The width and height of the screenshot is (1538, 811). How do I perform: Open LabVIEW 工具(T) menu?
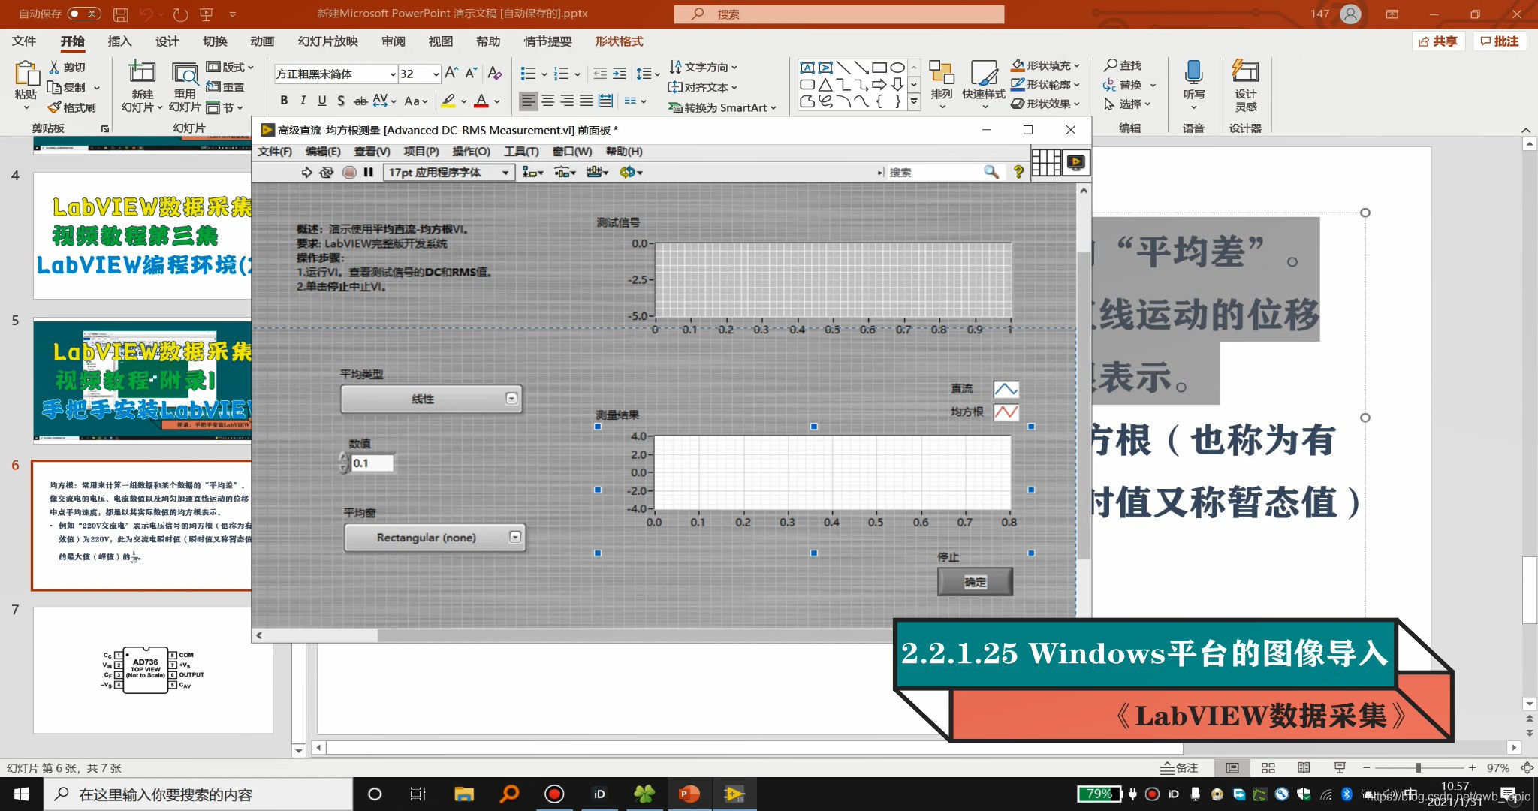point(521,151)
